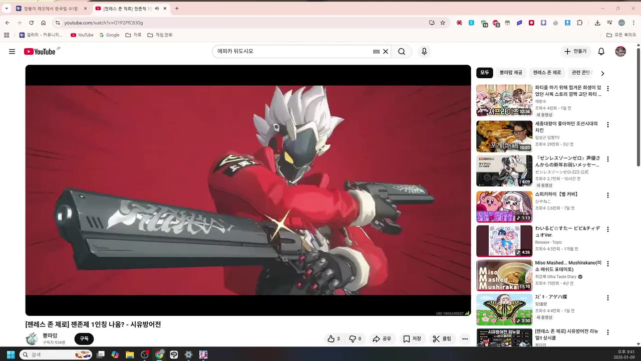641x361 pixels.
Task: Open the more actions ellipsis below video
Action: coord(465,339)
